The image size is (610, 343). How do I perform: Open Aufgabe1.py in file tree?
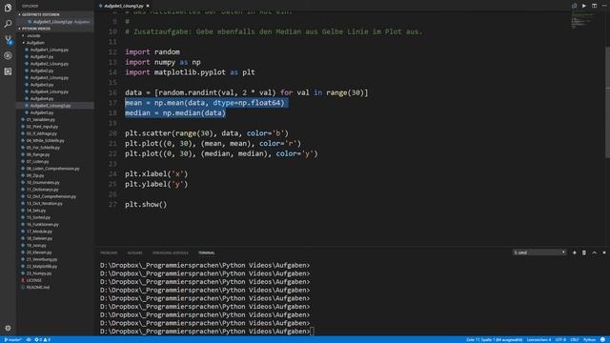42,57
